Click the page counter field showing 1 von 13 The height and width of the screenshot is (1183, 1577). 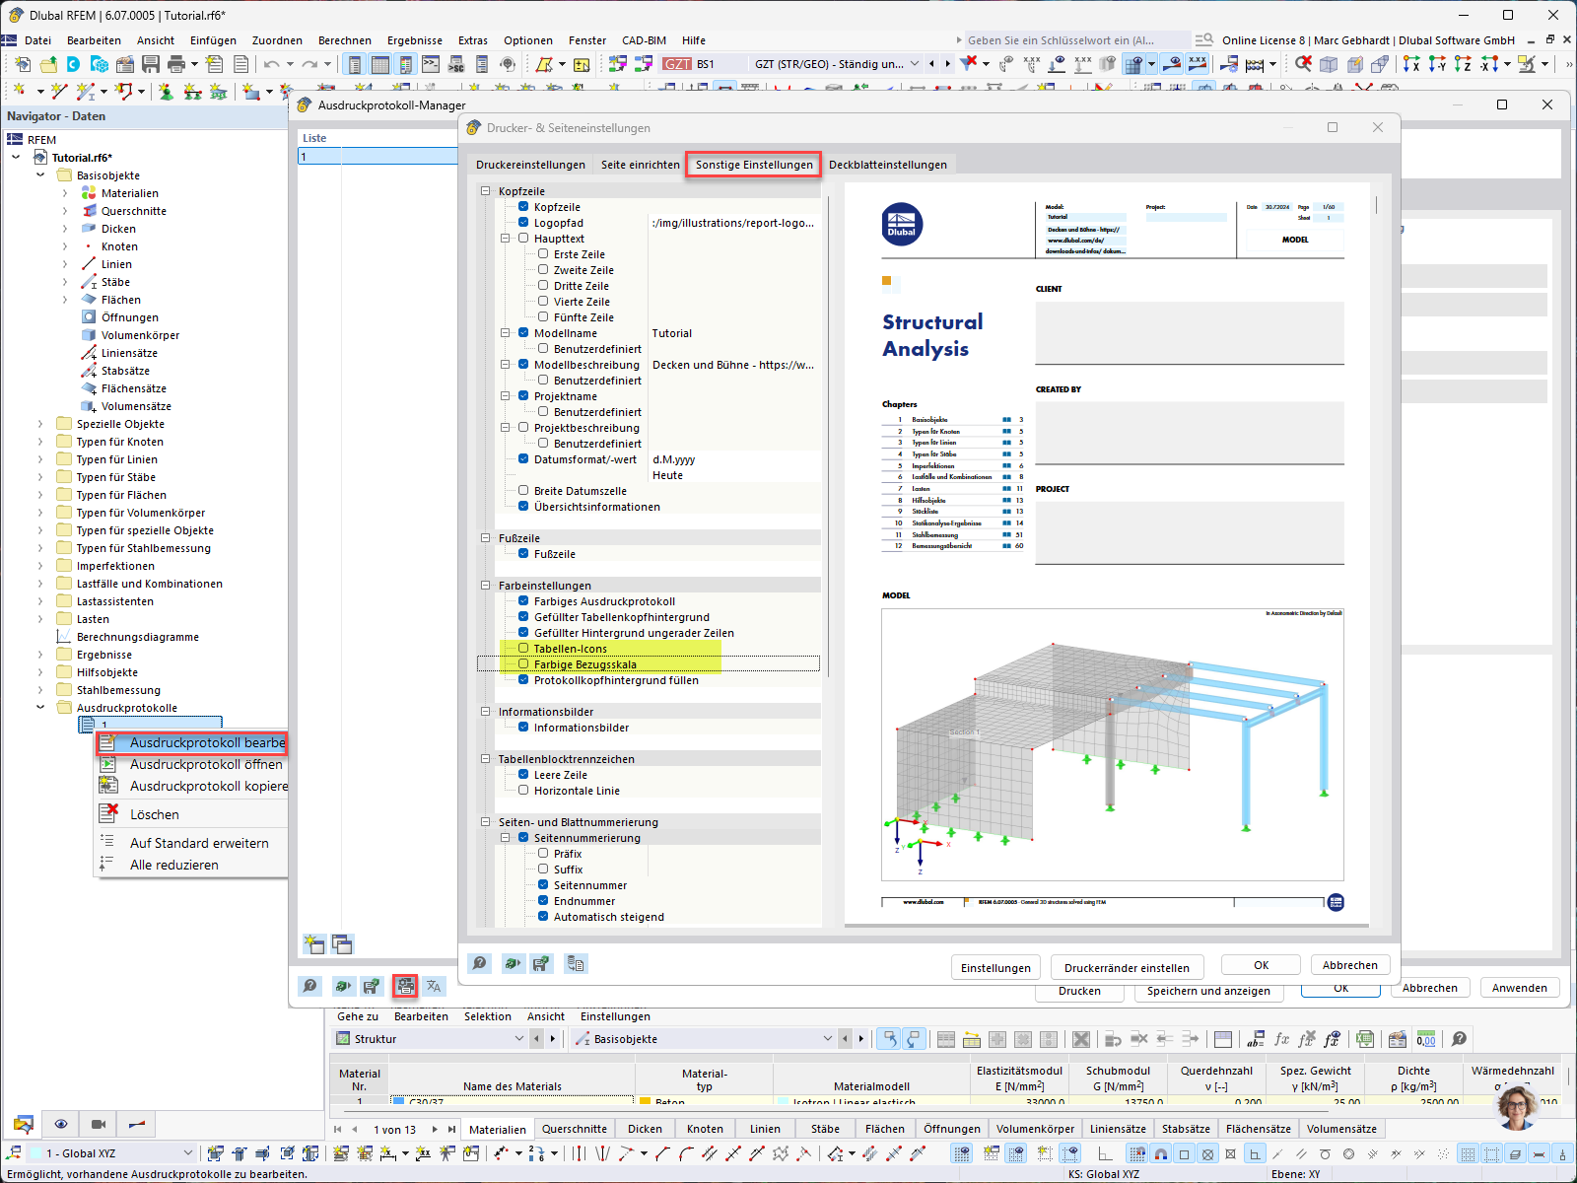pyautogui.click(x=393, y=1129)
